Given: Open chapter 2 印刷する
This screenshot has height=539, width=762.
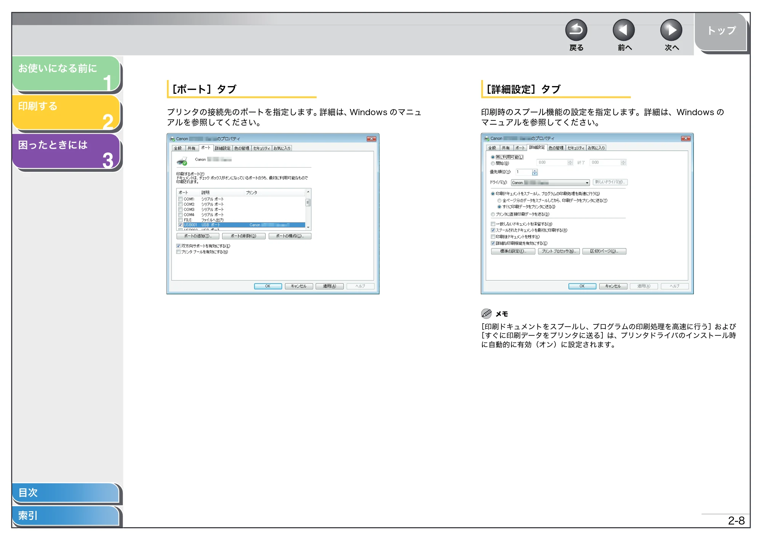Looking at the screenshot, I should click(66, 112).
